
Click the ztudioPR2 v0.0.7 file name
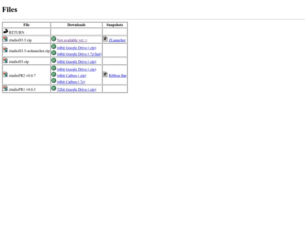tap(22, 76)
